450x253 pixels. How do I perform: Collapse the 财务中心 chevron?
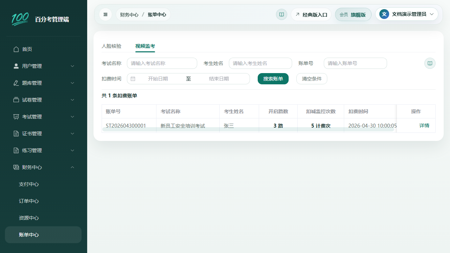point(72,167)
